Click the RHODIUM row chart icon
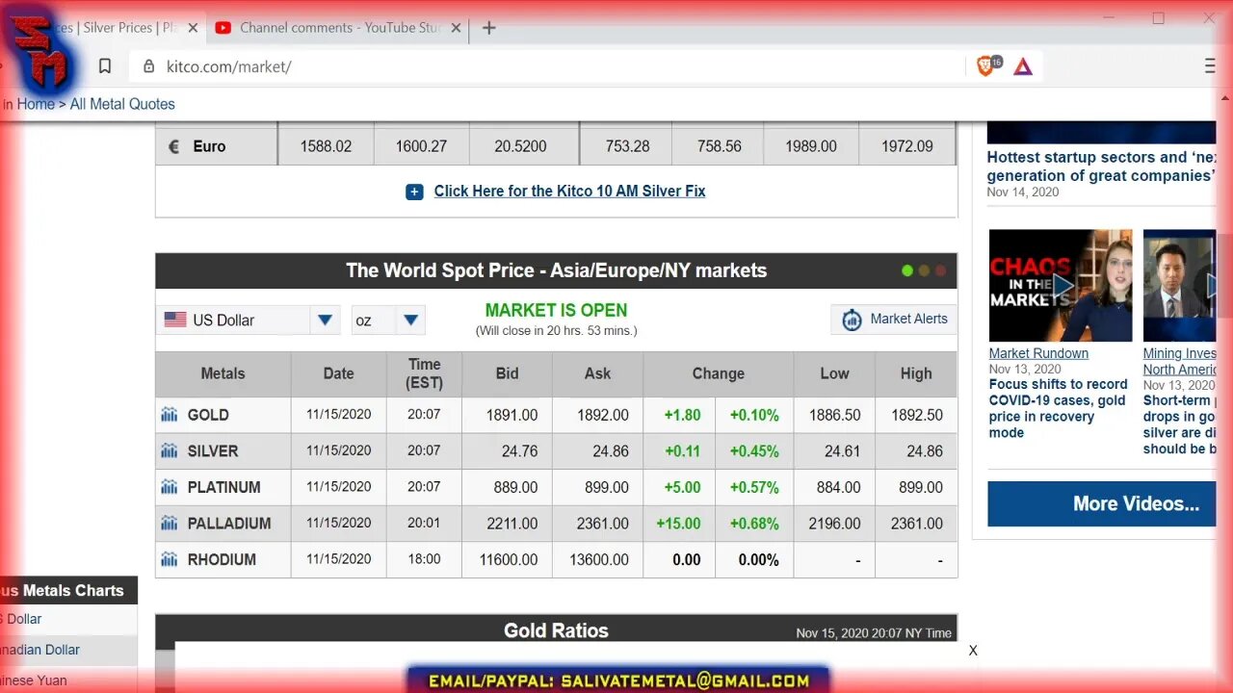The width and height of the screenshot is (1233, 693). point(170,559)
